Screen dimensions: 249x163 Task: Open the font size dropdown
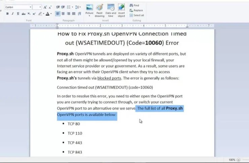tap(40, 7)
